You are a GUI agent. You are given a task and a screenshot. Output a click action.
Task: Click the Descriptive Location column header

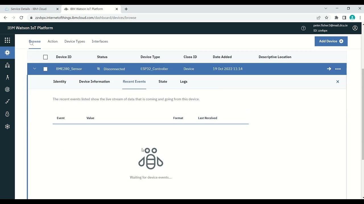tap(275, 57)
